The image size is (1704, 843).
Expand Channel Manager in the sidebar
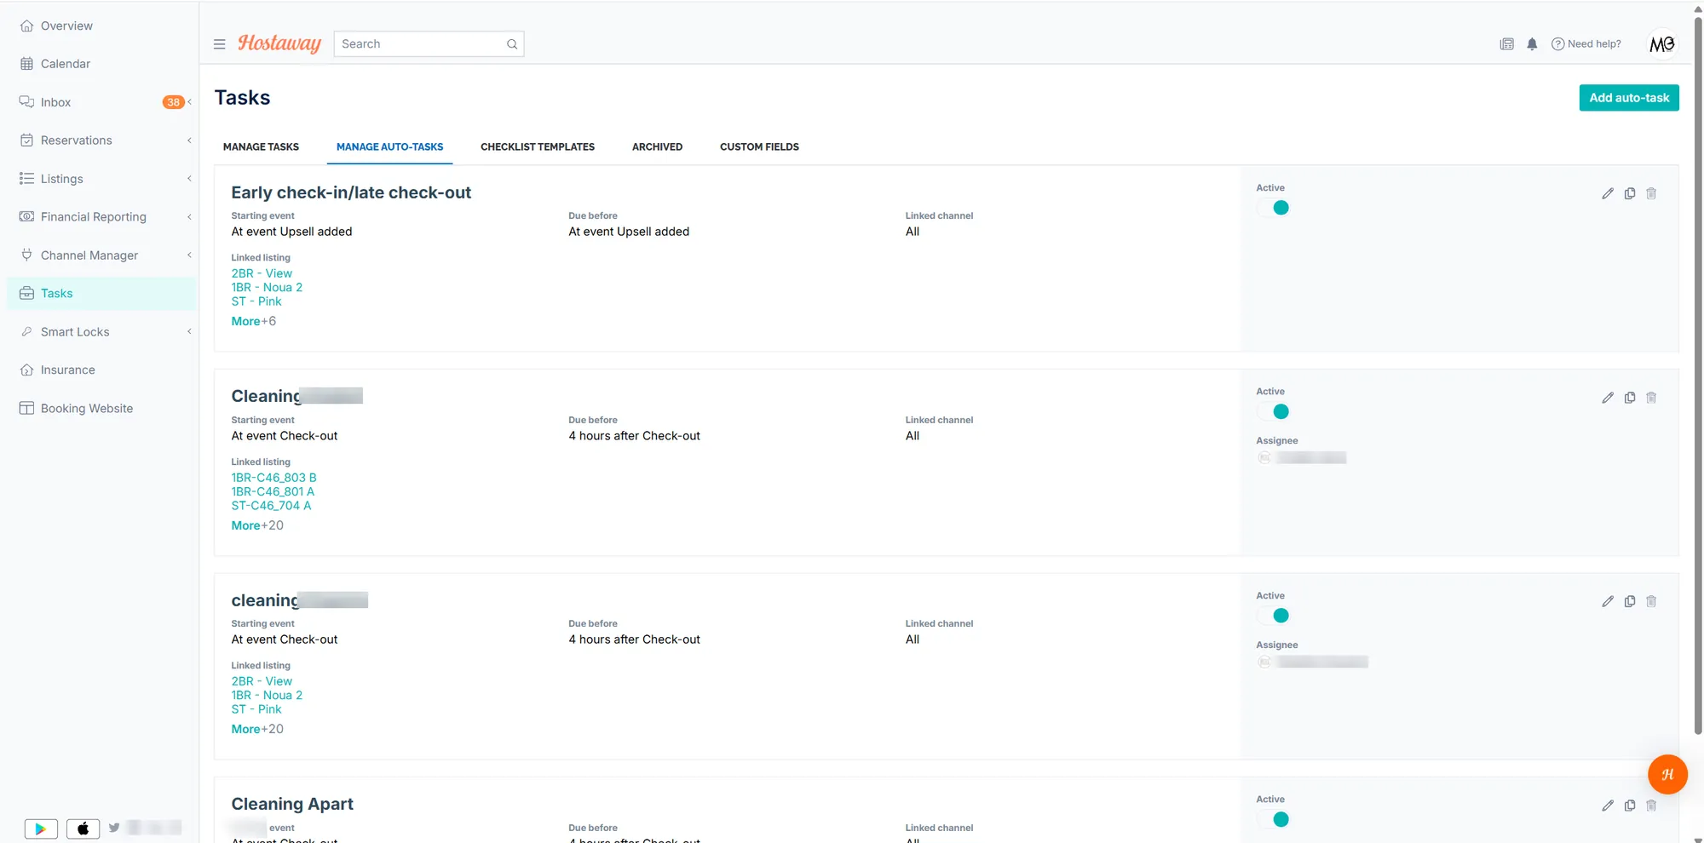[188, 255]
